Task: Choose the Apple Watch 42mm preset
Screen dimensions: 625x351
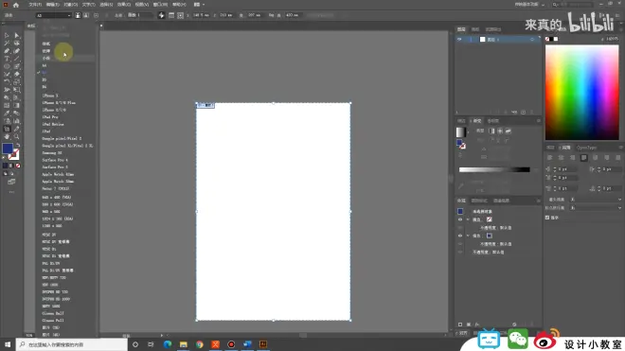Action: pos(58,174)
